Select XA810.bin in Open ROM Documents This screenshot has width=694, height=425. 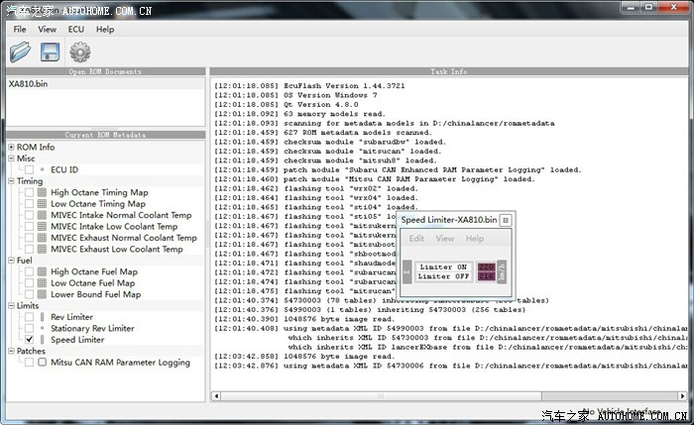pyautogui.click(x=28, y=84)
